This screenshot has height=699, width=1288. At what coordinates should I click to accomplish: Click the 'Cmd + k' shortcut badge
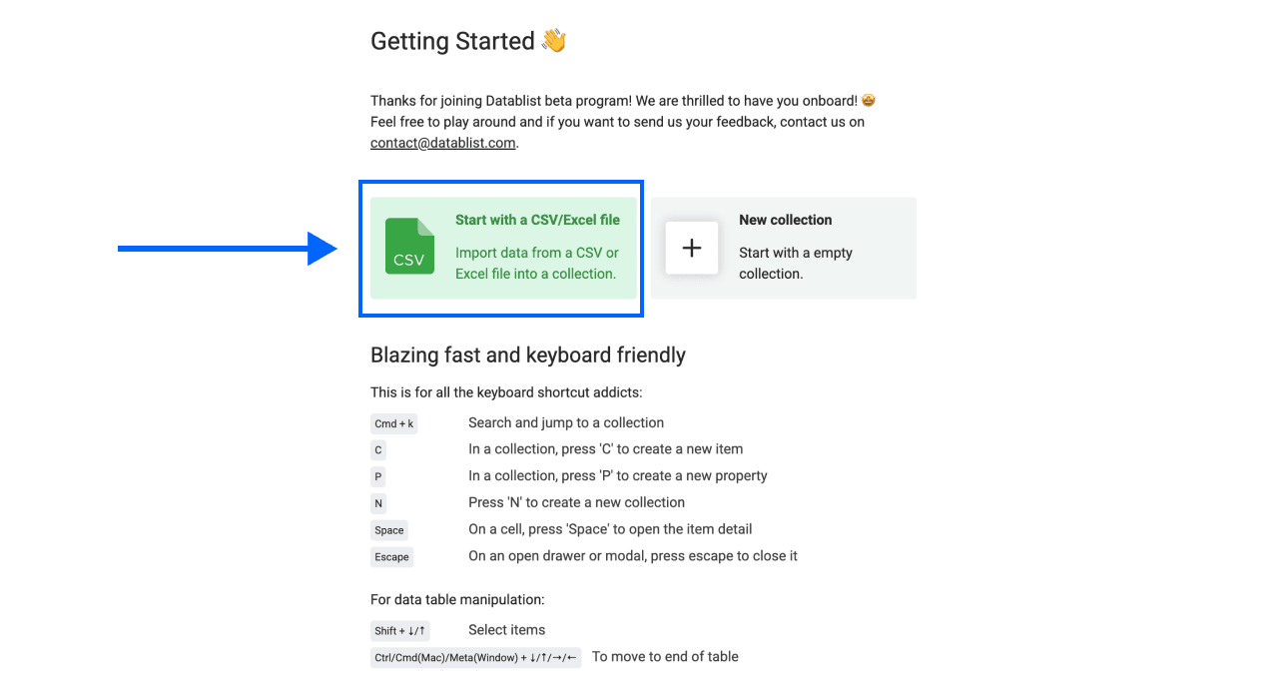click(393, 423)
